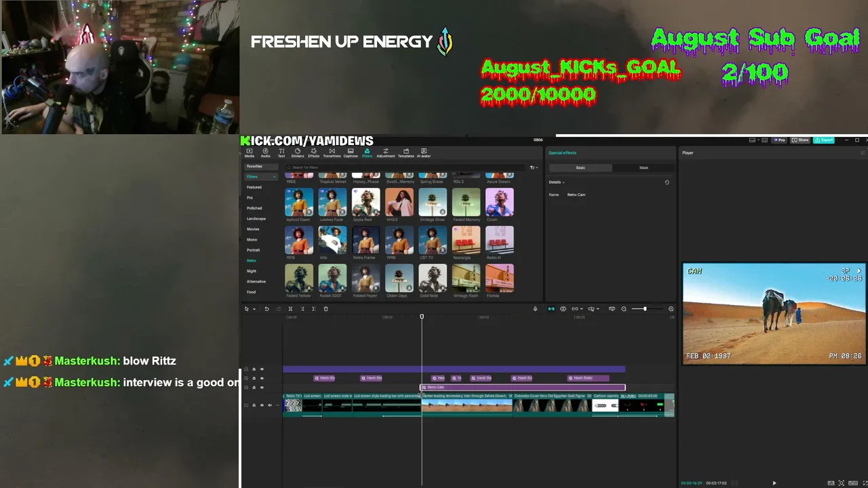
Task: Toggle lock on the Harsh Static effects track
Action: point(254,378)
